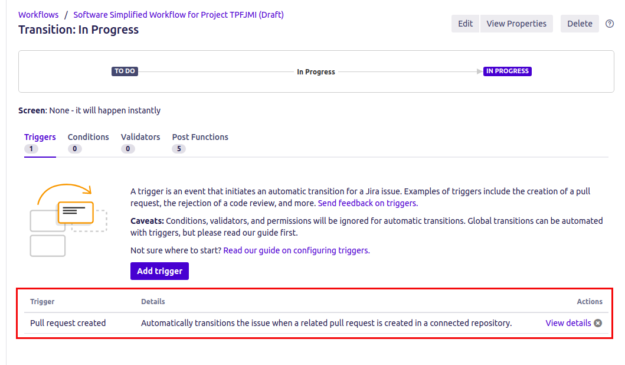This screenshot has height=365, width=625.
Task: Click the Post Functions count badge 5
Action: [x=179, y=149]
